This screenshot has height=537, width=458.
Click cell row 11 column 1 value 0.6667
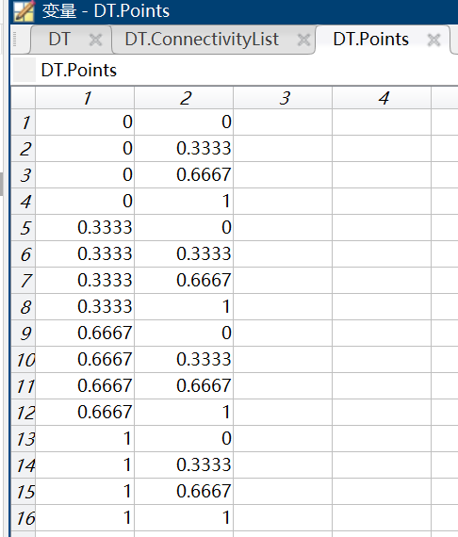tap(85, 386)
